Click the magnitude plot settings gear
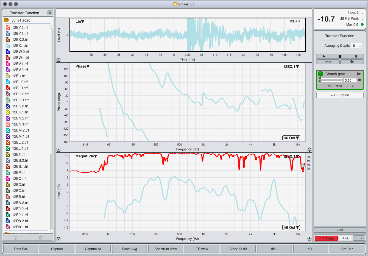Screen dimensions: 368x256 coord(310,239)
